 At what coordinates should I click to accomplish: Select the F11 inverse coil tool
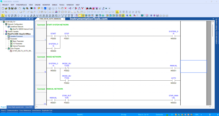pos(40,16)
